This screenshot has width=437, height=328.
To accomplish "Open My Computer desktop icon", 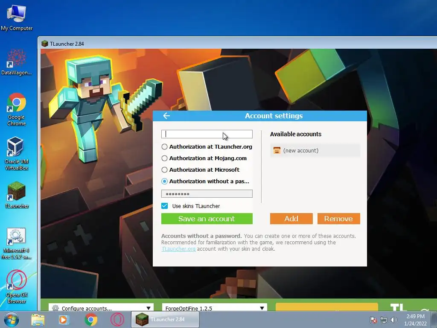I will click(x=17, y=18).
